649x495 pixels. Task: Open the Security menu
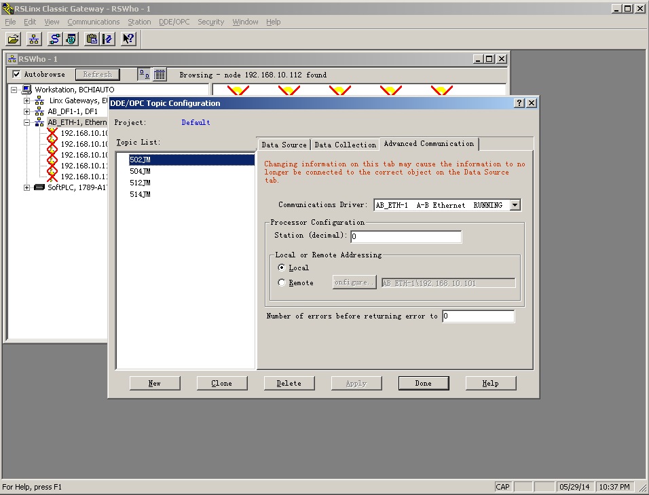210,22
